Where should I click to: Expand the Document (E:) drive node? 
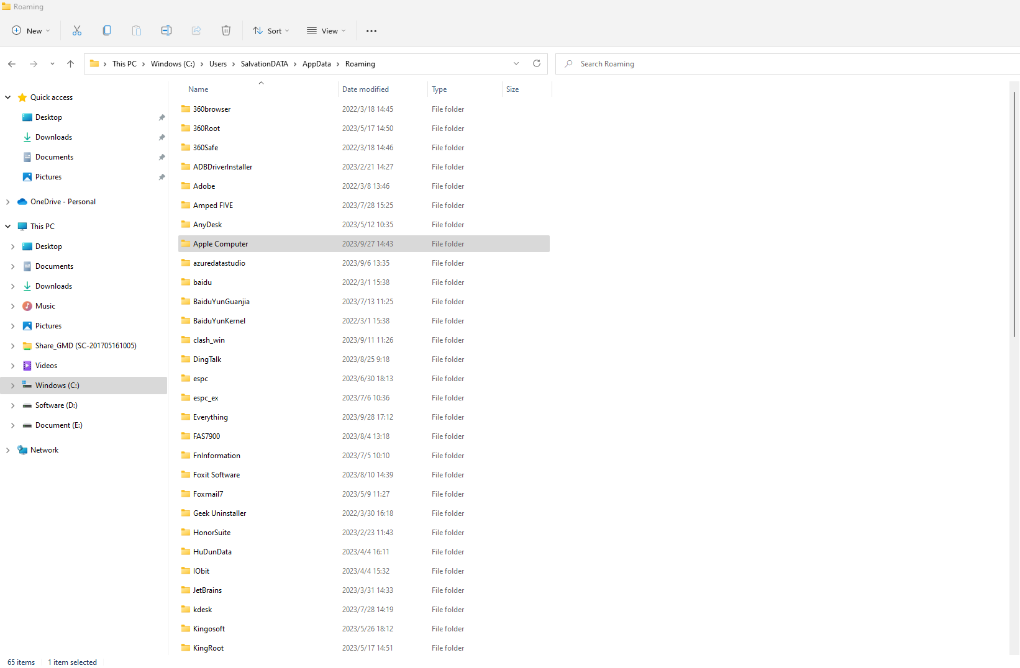(x=12, y=425)
